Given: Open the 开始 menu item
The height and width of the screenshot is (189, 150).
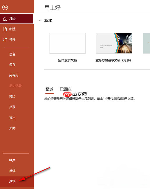Looking at the screenshot, I should (17, 19).
